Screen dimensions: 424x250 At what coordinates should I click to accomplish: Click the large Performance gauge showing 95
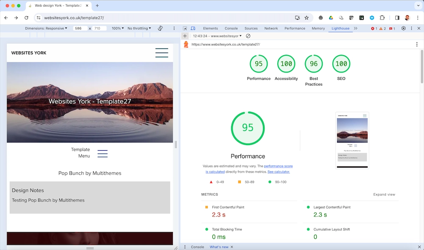click(x=248, y=128)
